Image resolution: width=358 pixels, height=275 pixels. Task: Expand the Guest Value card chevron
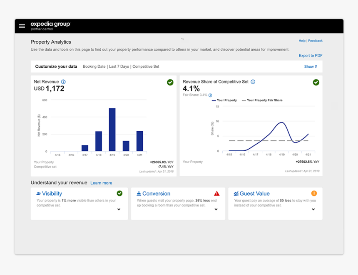313,209
